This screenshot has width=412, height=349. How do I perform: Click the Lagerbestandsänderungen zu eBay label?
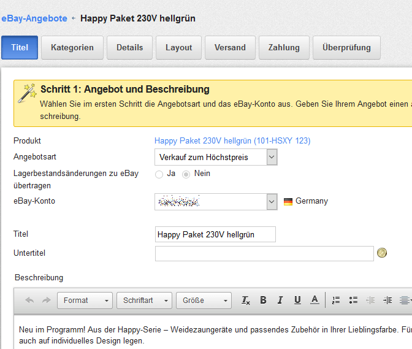pos(76,180)
